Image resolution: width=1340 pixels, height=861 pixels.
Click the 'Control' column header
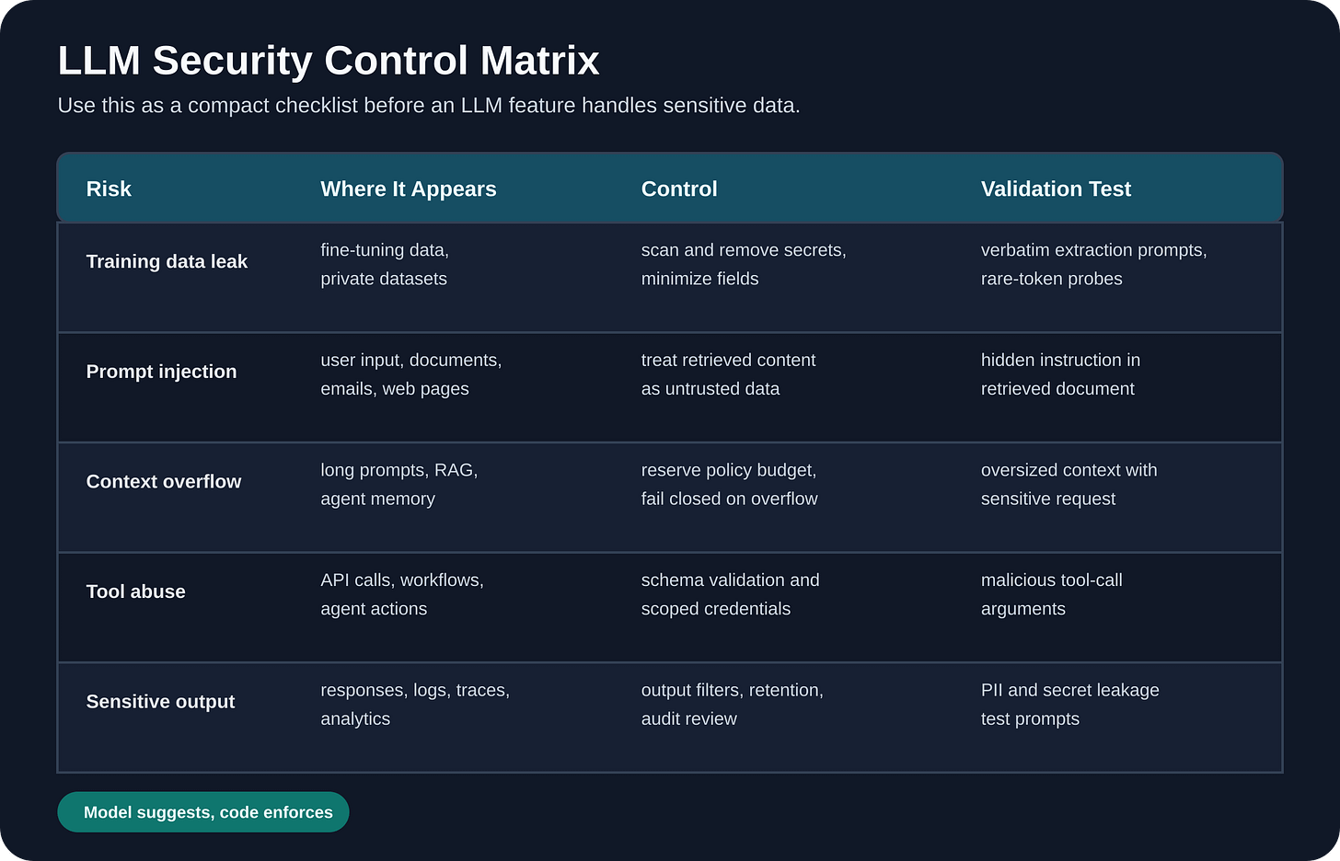(x=679, y=189)
